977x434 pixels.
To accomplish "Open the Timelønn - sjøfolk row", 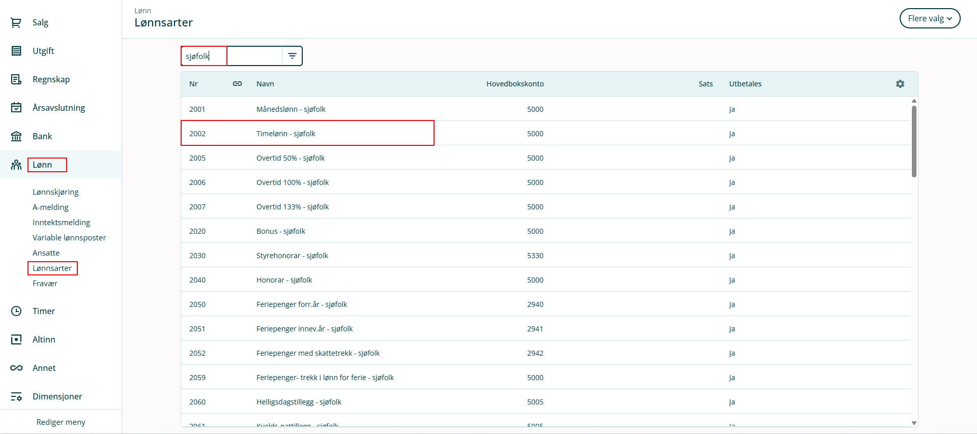I will 286,134.
